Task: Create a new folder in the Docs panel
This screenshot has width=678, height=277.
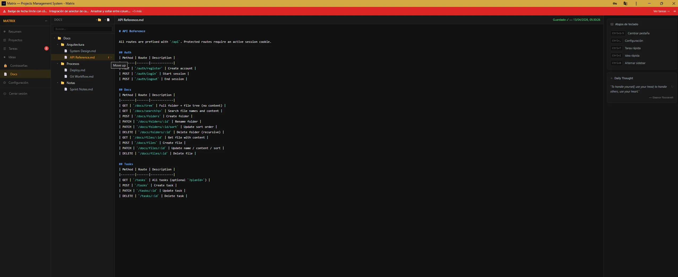Action: pyautogui.click(x=99, y=20)
